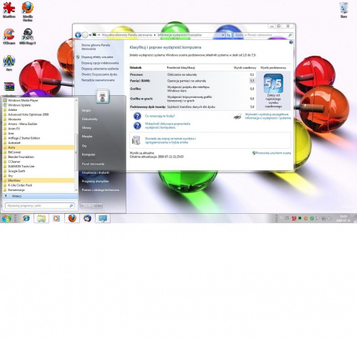The width and height of the screenshot is (357, 339).
Task: Open the Firefox desktop shortcut
Action: (28, 11)
